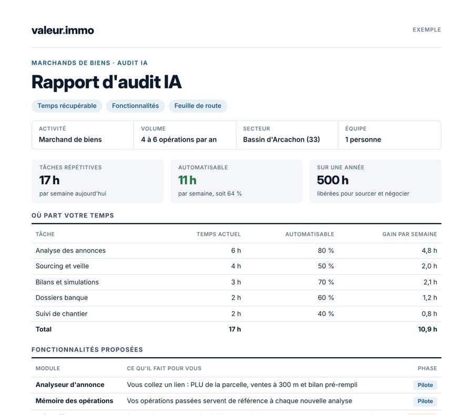
Task: Click 50 % in Sourcing et veille row
Action: click(325, 266)
